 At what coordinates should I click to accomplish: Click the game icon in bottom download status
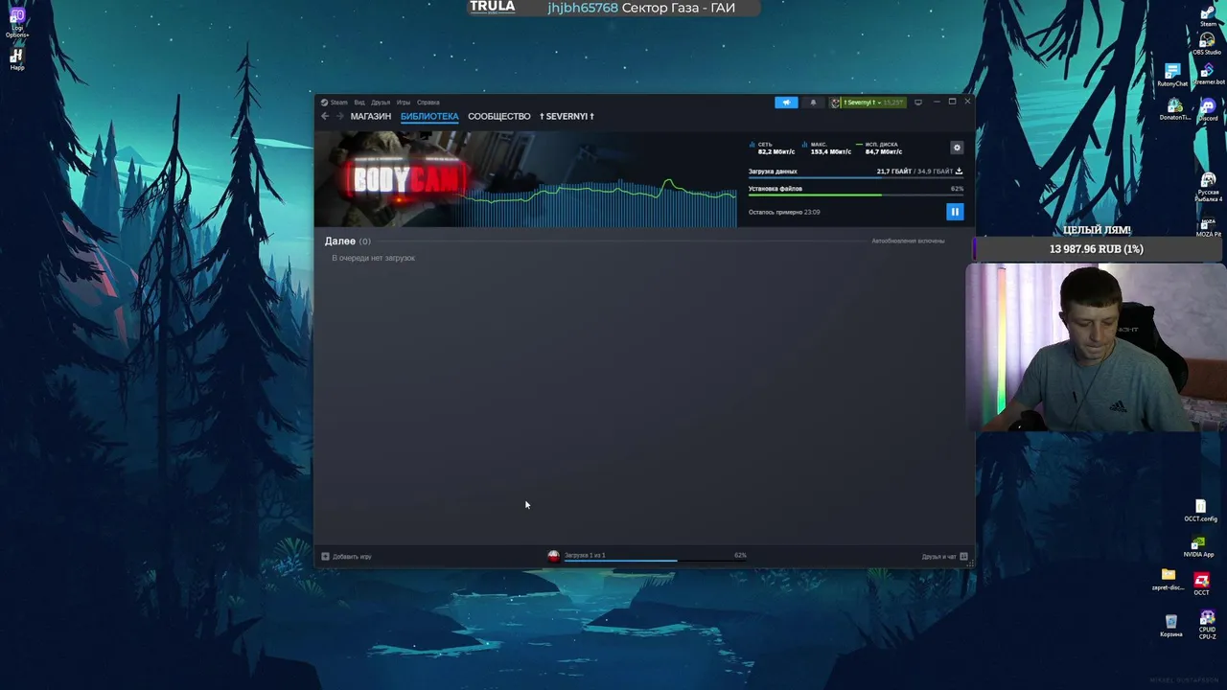point(553,556)
